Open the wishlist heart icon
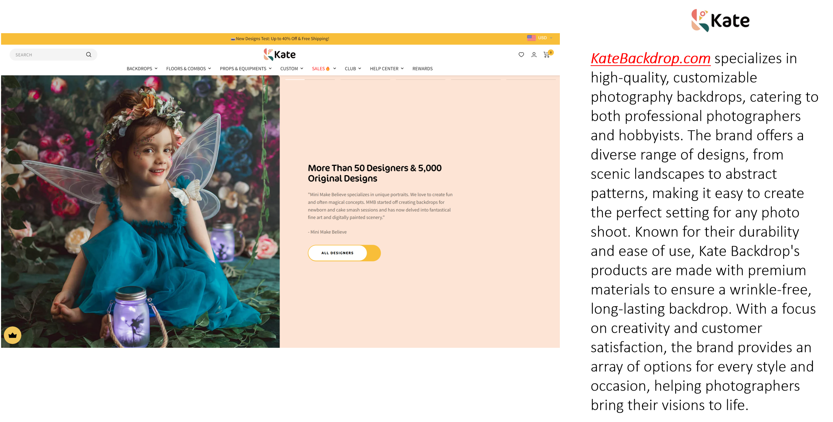The height and width of the screenshot is (422, 833). [x=521, y=55]
